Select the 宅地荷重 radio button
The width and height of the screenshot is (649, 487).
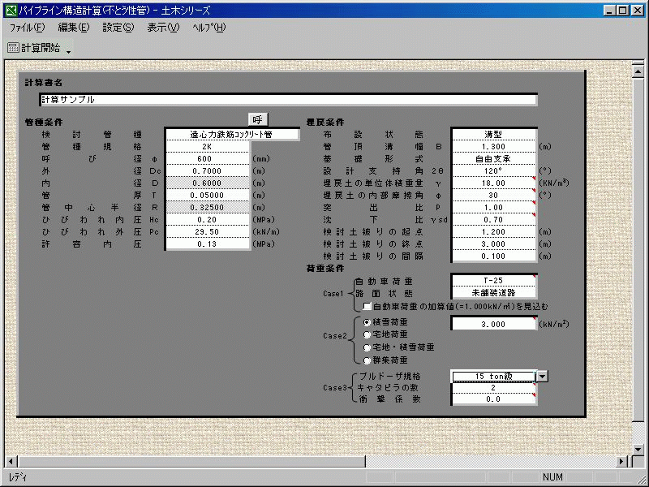[x=367, y=334]
